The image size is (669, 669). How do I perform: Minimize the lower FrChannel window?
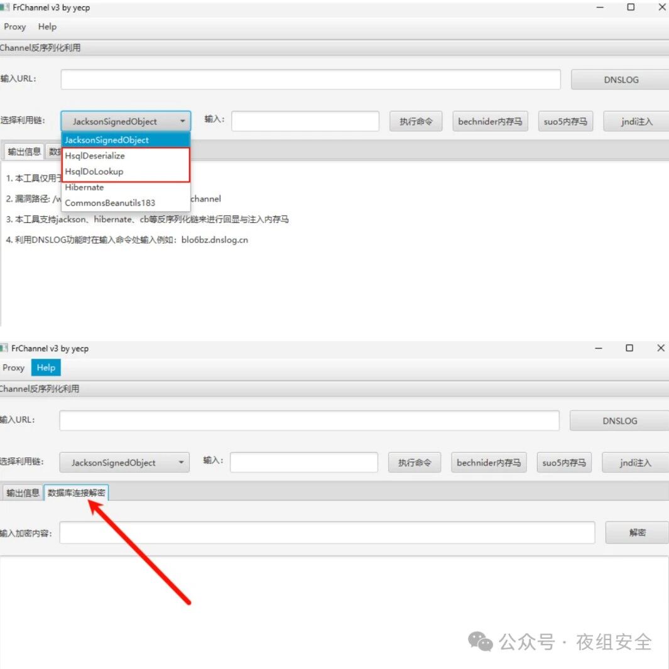tap(599, 348)
